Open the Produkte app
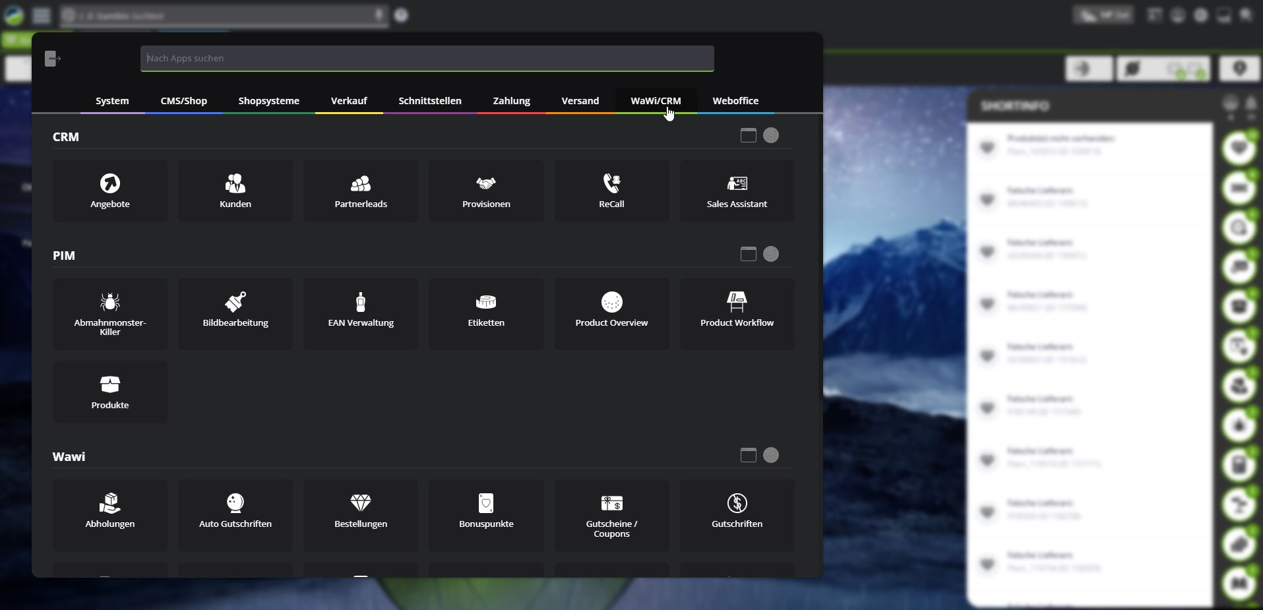Image resolution: width=1263 pixels, height=610 pixels. [x=110, y=392]
